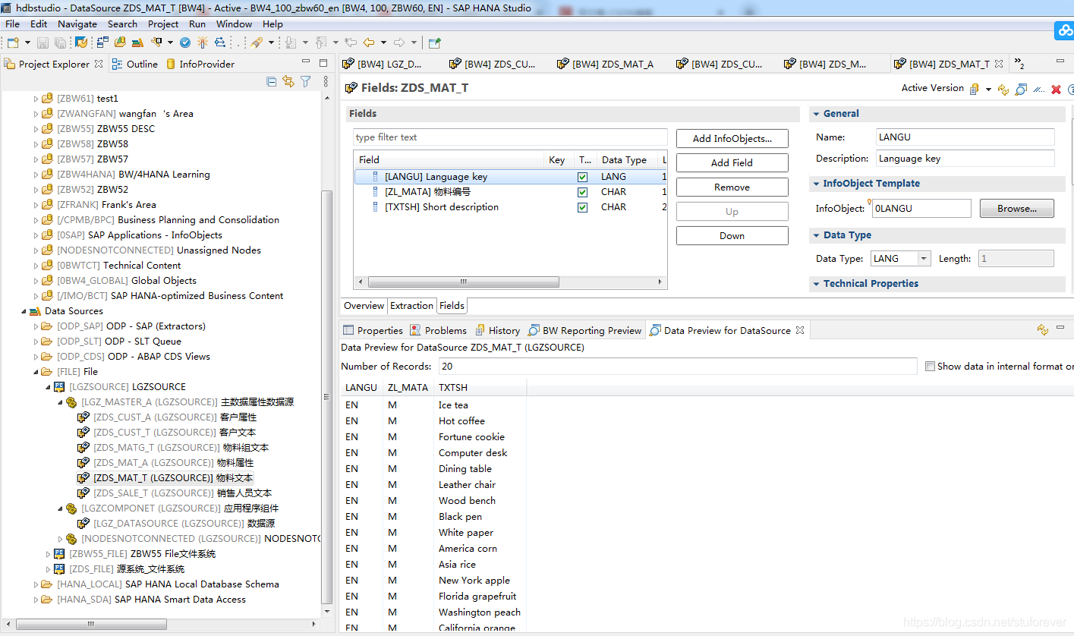Open the Active Version dropdown arrow
The image size is (1074, 636).
point(988,90)
